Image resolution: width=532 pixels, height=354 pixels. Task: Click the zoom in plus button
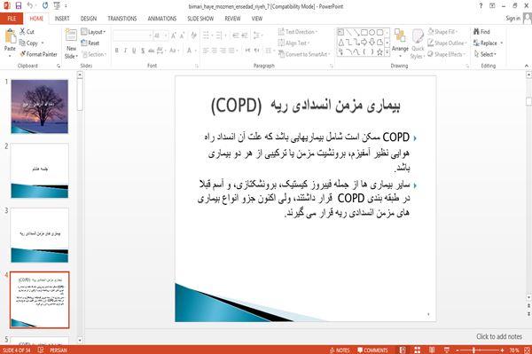[x=502, y=350]
